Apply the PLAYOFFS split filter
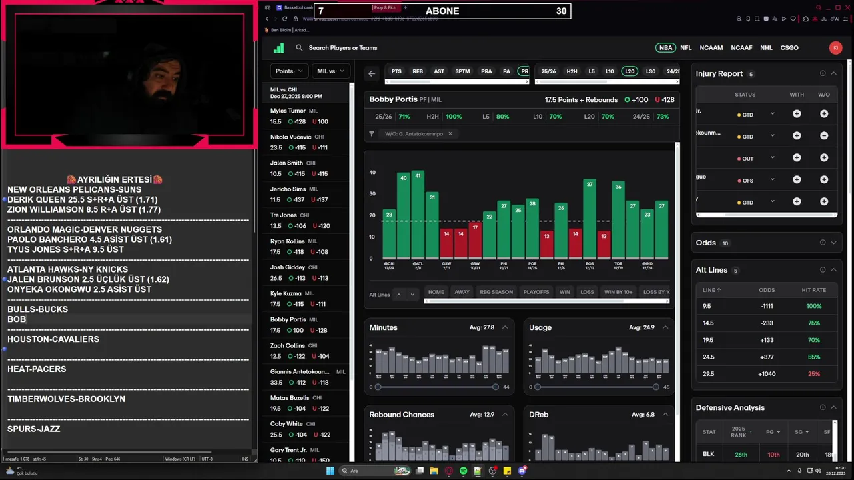This screenshot has width=854, height=480. [x=536, y=292]
